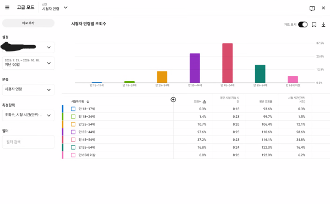The image size is (330, 204).
Task: Click the 27.6% views cell
Action: (202, 132)
